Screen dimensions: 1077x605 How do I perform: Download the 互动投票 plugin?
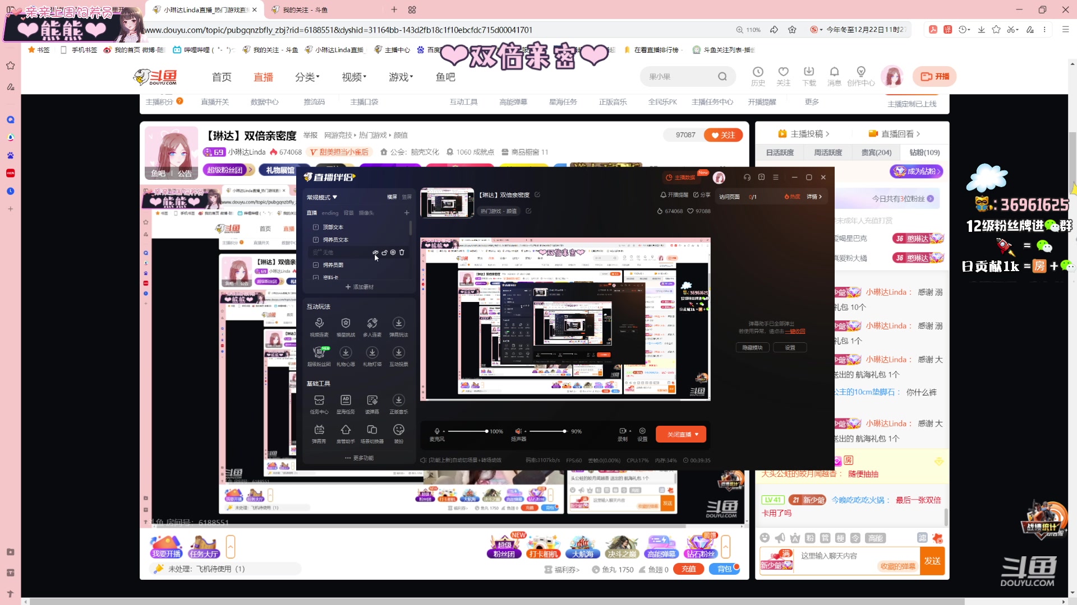[x=398, y=356]
